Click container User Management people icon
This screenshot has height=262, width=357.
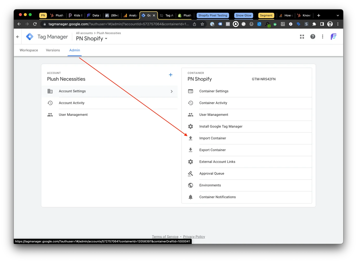[x=190, y=115]
